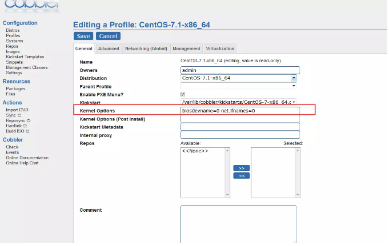Click the Cobbler logo
389x246 pixels.
click(32, 6)
